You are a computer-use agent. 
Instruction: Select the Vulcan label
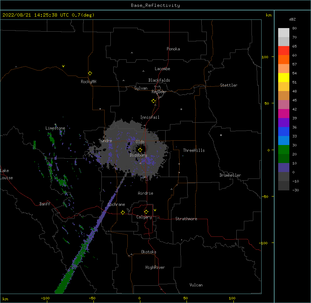click(x=196, y=285)
